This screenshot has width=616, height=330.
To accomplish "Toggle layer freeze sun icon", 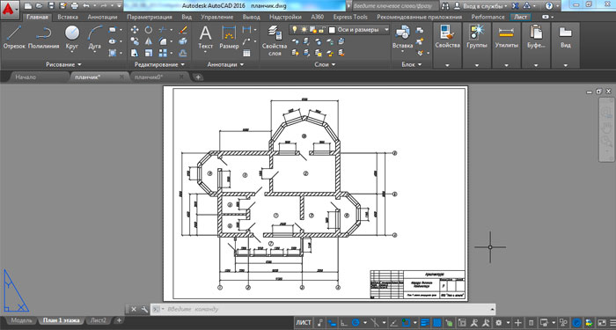I will click(x=304, y=30).
